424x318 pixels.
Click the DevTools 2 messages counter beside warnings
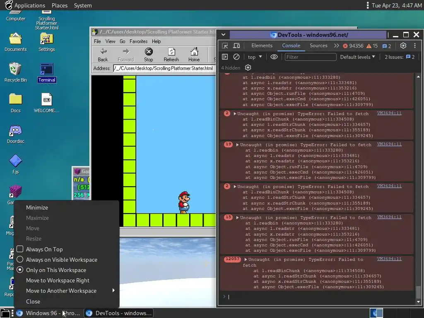pyautogui.click(x=387, y=46)
